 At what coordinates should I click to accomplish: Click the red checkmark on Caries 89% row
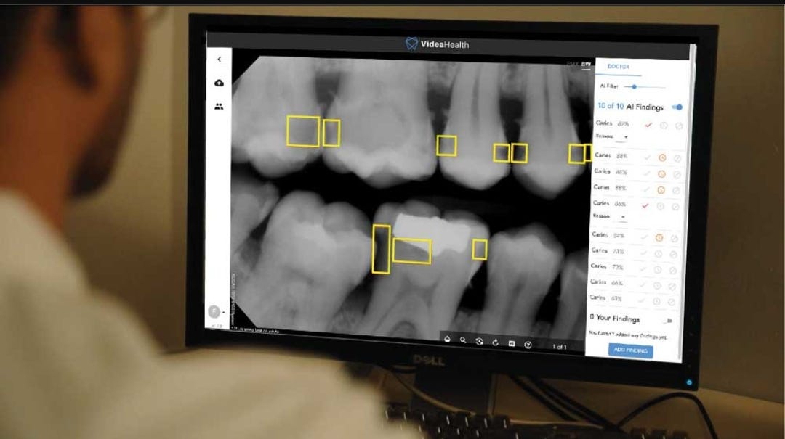(x=649, y=125)
